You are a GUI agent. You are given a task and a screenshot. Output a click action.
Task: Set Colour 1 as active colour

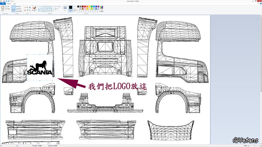70,8
